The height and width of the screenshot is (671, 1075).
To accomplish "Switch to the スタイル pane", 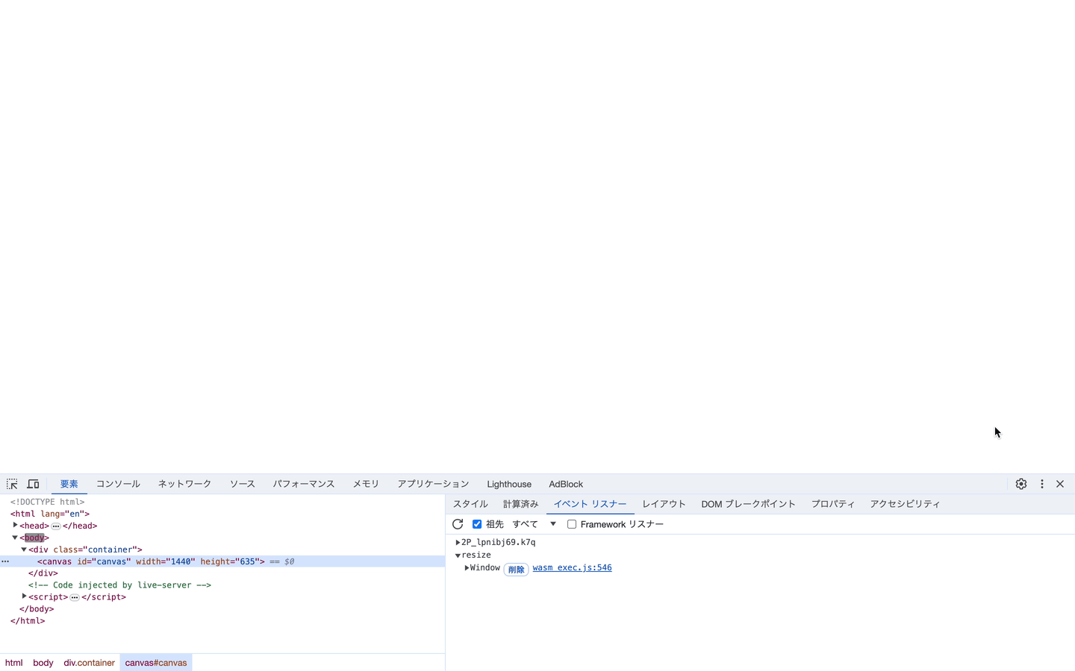I will tap(470, 504).
